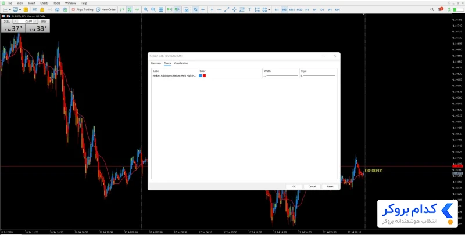The width and height of the screenshot is (465, 235).
Task: Select the Colors tab in dialog
Action: (167, 63)
